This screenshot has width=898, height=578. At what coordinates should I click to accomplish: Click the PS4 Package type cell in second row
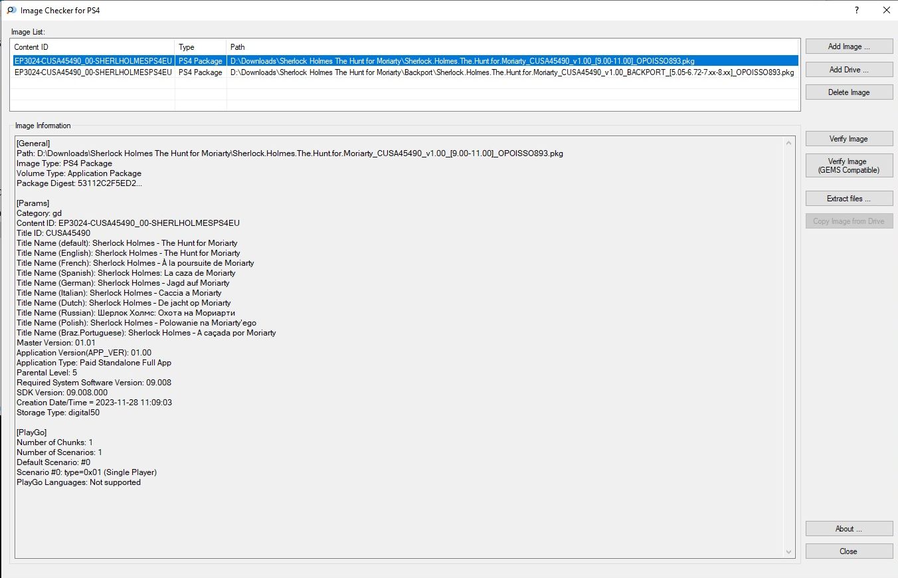point(201,72)
